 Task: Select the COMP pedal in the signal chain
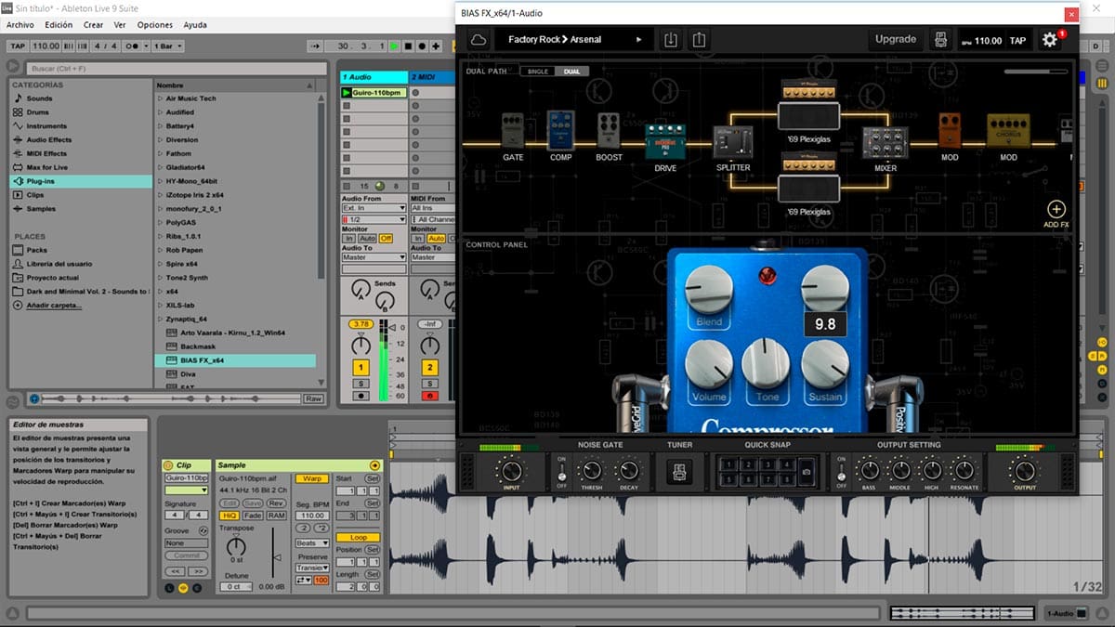pos(560,130)
